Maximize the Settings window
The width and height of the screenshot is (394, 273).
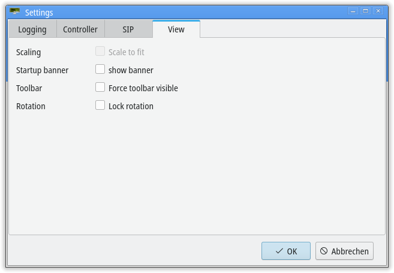[x=366, y=11]
